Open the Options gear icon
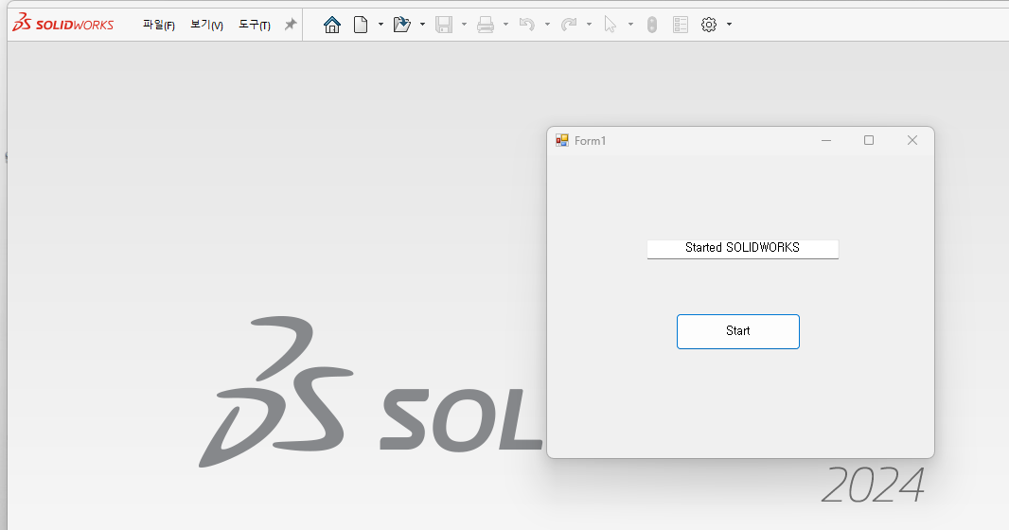The image size is (1009, 530). coord(709,25)
